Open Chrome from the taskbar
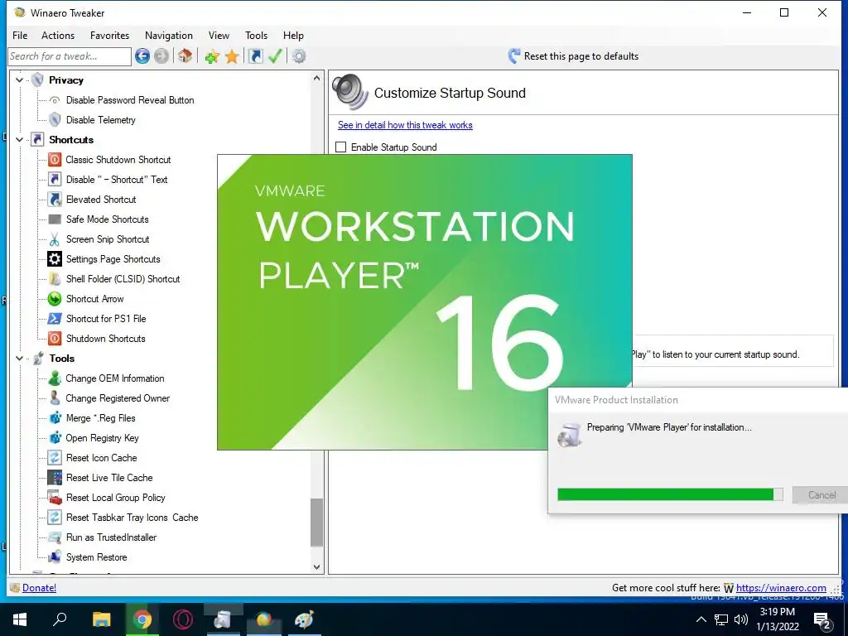848x636 pixels. pos(142,619)
